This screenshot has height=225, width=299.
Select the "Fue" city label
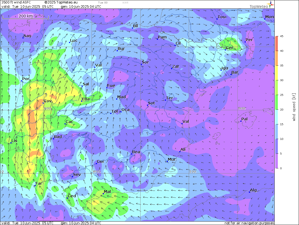tap(111, 86)
